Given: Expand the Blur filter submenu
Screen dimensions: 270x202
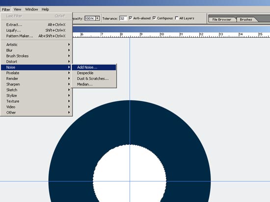Looking at the screenshot, I should [36, 50].
